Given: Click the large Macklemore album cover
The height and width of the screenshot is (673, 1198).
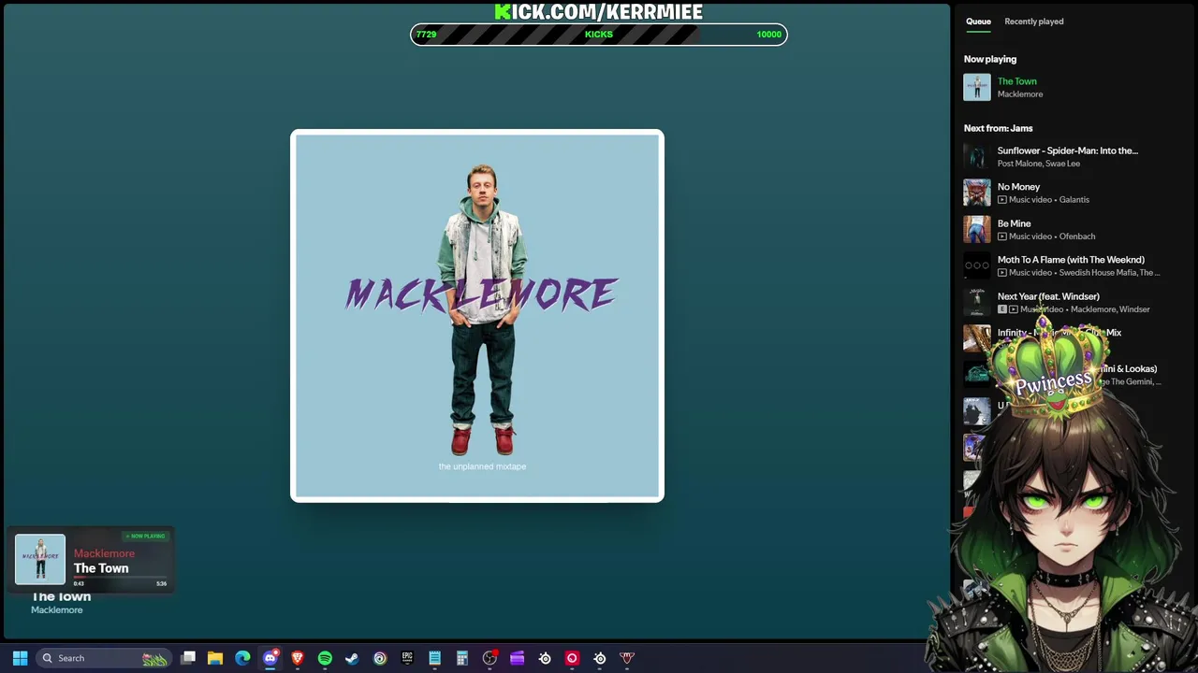Looking at the screenshot, I should click(x=477, y=316).
